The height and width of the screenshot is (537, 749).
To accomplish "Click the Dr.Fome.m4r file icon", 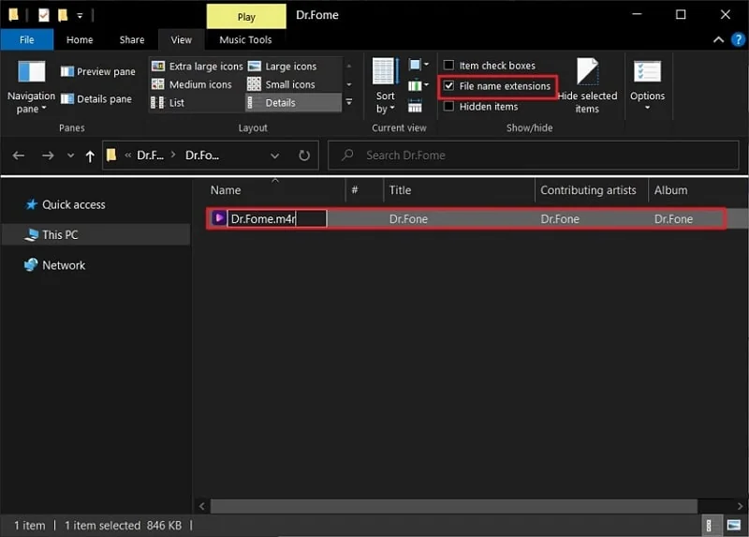I will point(219,218).
